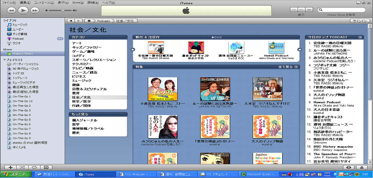Toggle the artwork viewer panel

(x=46, y=167)
